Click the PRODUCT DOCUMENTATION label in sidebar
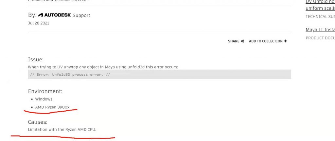Image resolution: width=335 pixels, height=141 pixels. tap(320, 38)
